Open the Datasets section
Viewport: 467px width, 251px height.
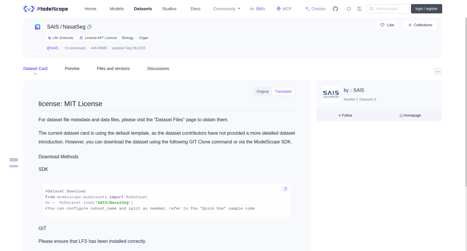(143, 9)
